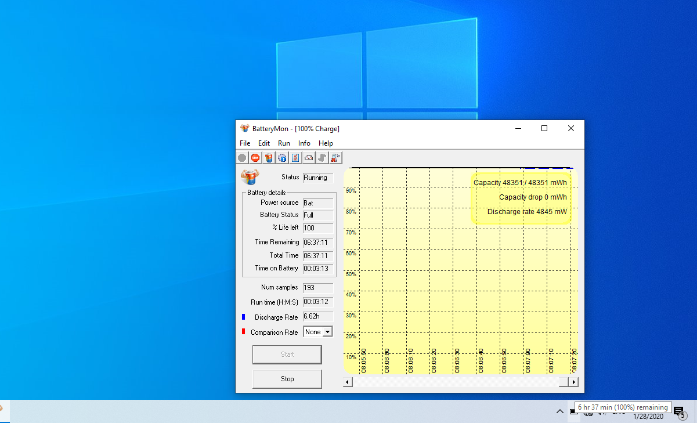697x423 pixels.
Task: Click the Battery Status field showing Full
Action: pos(318,215)
